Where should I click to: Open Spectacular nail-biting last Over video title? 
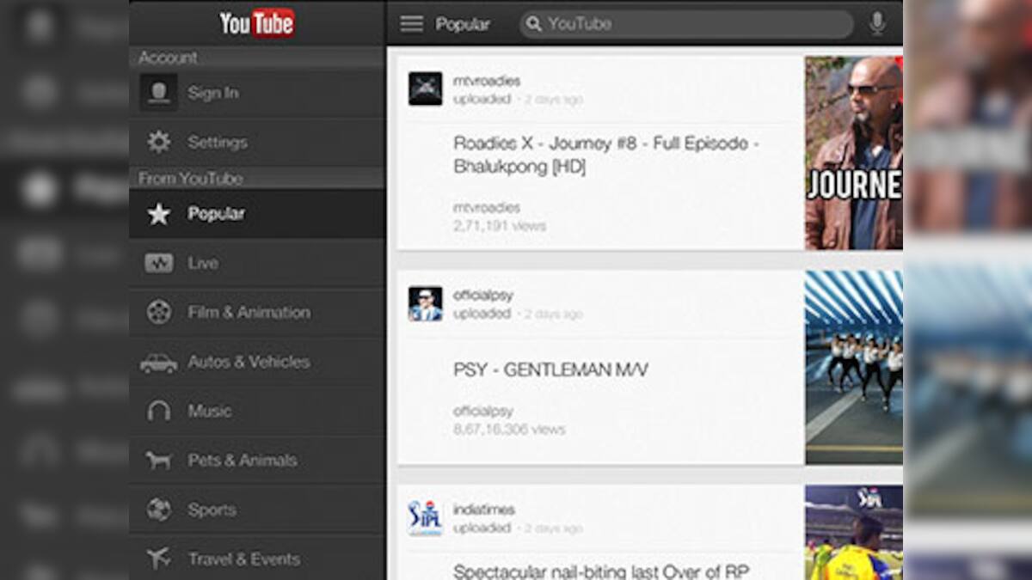pyautogui.click(x=601, y=571)
